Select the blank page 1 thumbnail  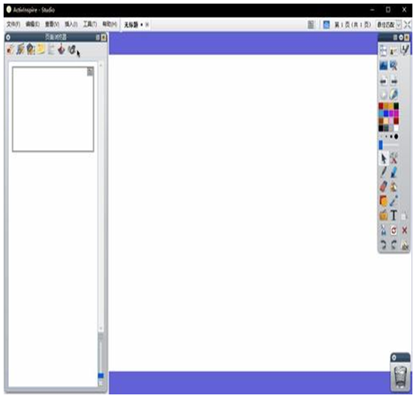pyautogui.click(x=53, y=109)
